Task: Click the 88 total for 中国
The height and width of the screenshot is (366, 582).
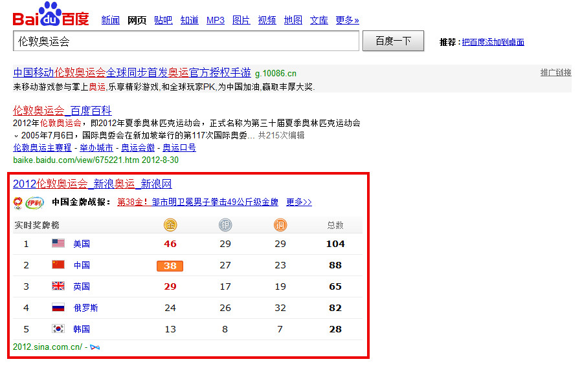Action: point(335,265)
